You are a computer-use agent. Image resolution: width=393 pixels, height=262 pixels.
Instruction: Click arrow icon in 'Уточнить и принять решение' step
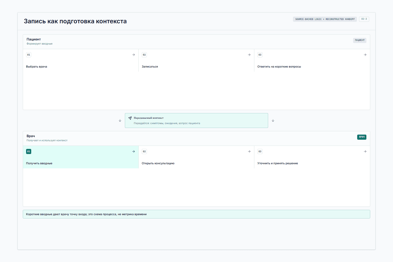pos(365,151)
